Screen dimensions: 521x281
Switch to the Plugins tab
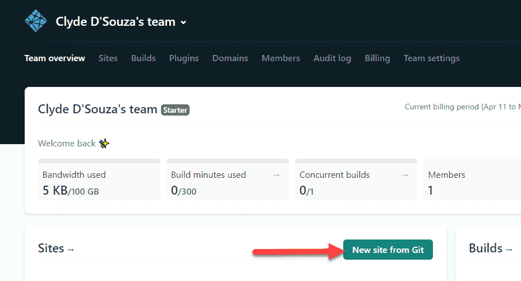(184, 58)
